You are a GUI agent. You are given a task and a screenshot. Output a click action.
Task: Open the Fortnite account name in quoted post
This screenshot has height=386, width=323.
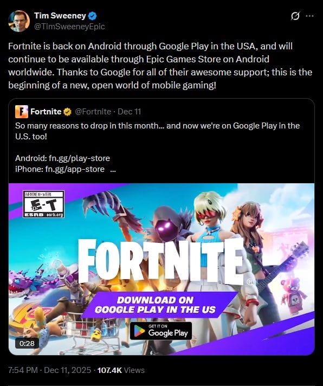coord(46,112)
